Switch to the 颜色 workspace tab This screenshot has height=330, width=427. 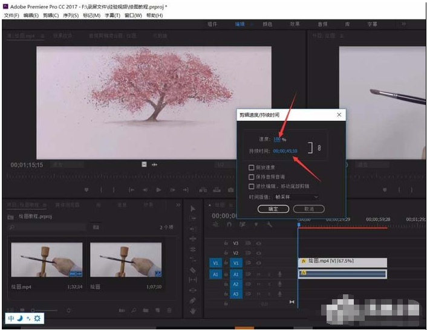click(x=267, y=24)
